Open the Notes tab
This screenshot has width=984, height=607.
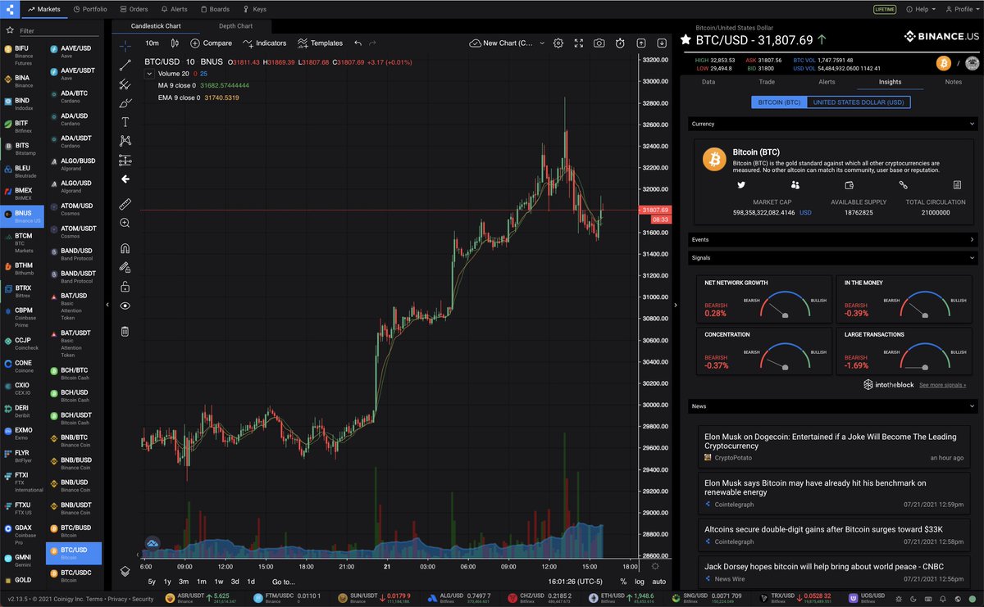(x=953, y=82)
